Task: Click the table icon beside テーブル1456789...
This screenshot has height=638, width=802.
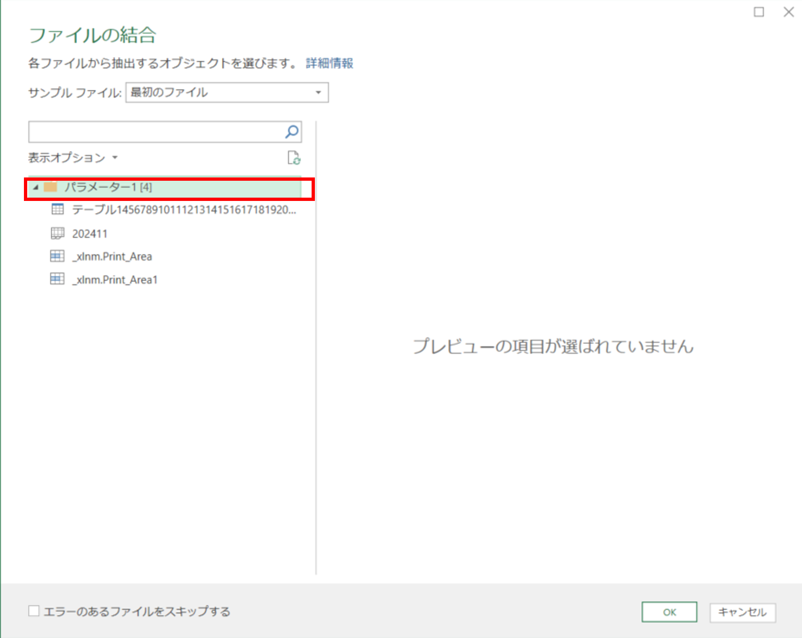Action: point(57,210)
